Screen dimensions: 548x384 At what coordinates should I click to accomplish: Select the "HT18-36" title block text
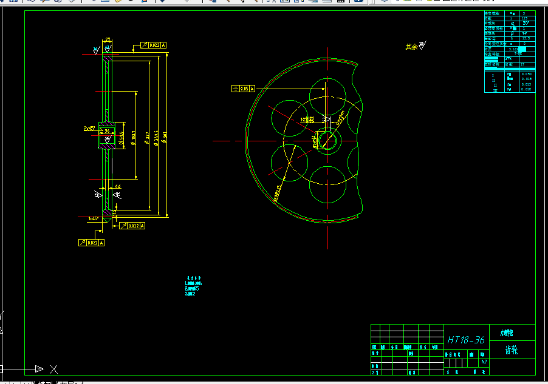466,340
